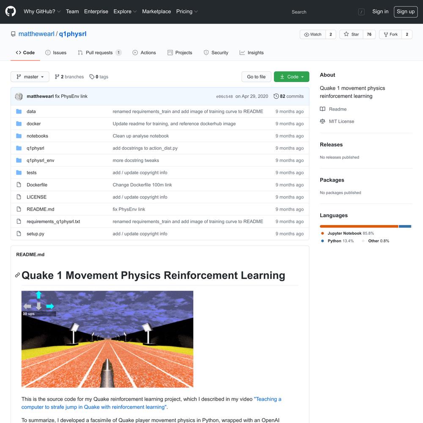Open the Teaching a computer video link
423x423 pixels.
[x=151, y=403]
